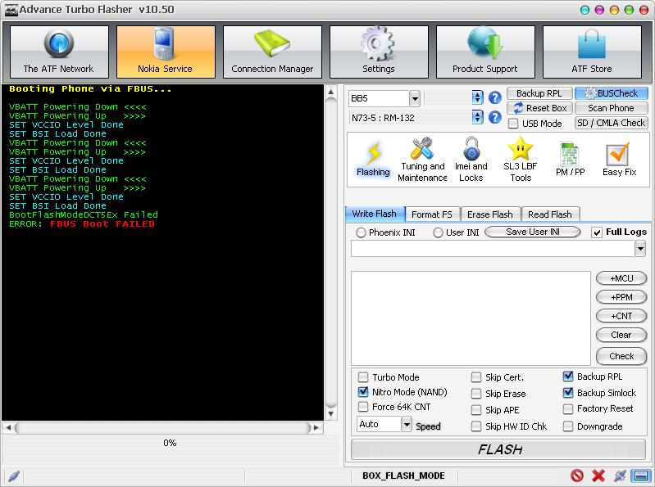This screenshot has height=487, width=655.
Task: Click the Check button
Action: (621, 356)
